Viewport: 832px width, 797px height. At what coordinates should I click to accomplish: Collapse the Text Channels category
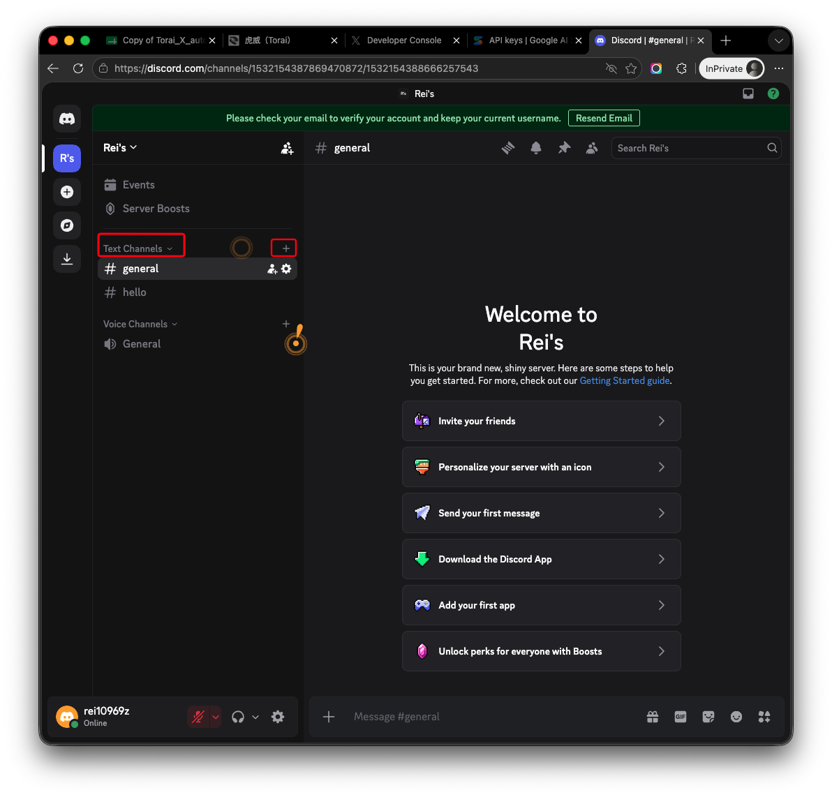pyautogui.click(x=138, y=248)
